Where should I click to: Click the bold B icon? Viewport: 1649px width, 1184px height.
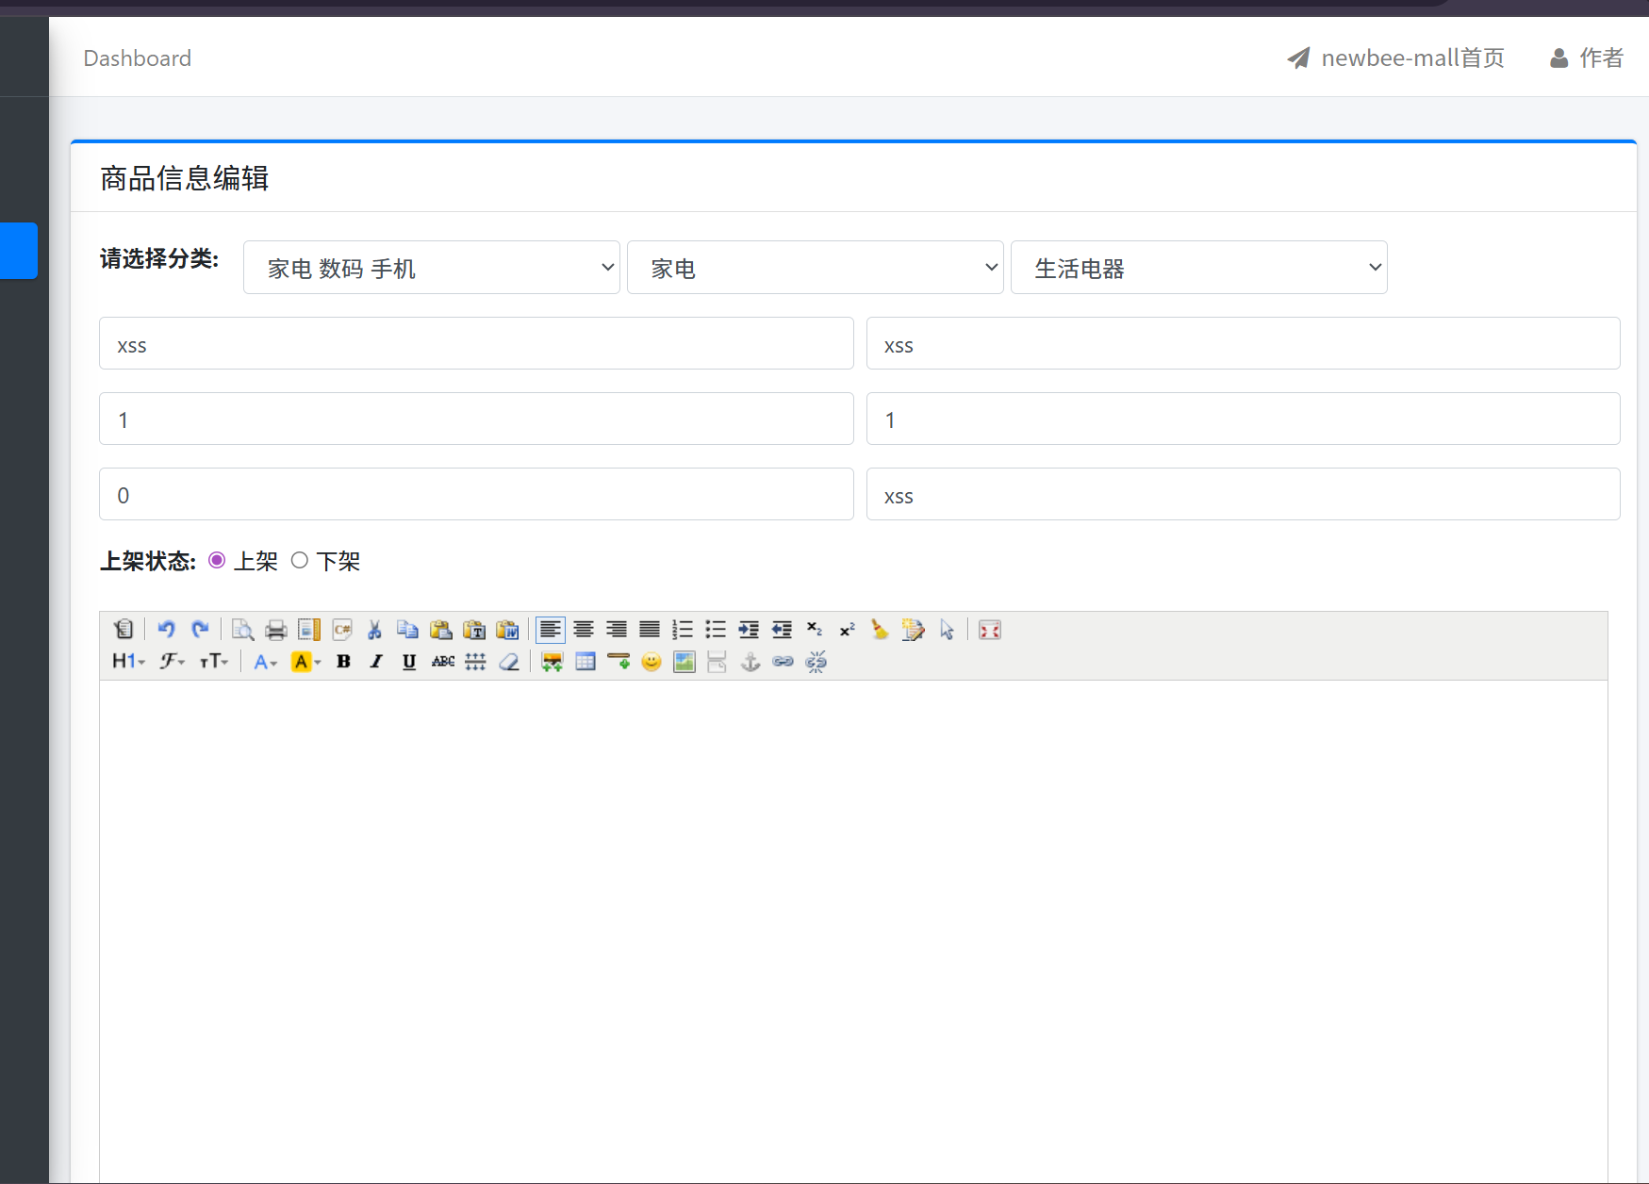[x=343, y=662]
